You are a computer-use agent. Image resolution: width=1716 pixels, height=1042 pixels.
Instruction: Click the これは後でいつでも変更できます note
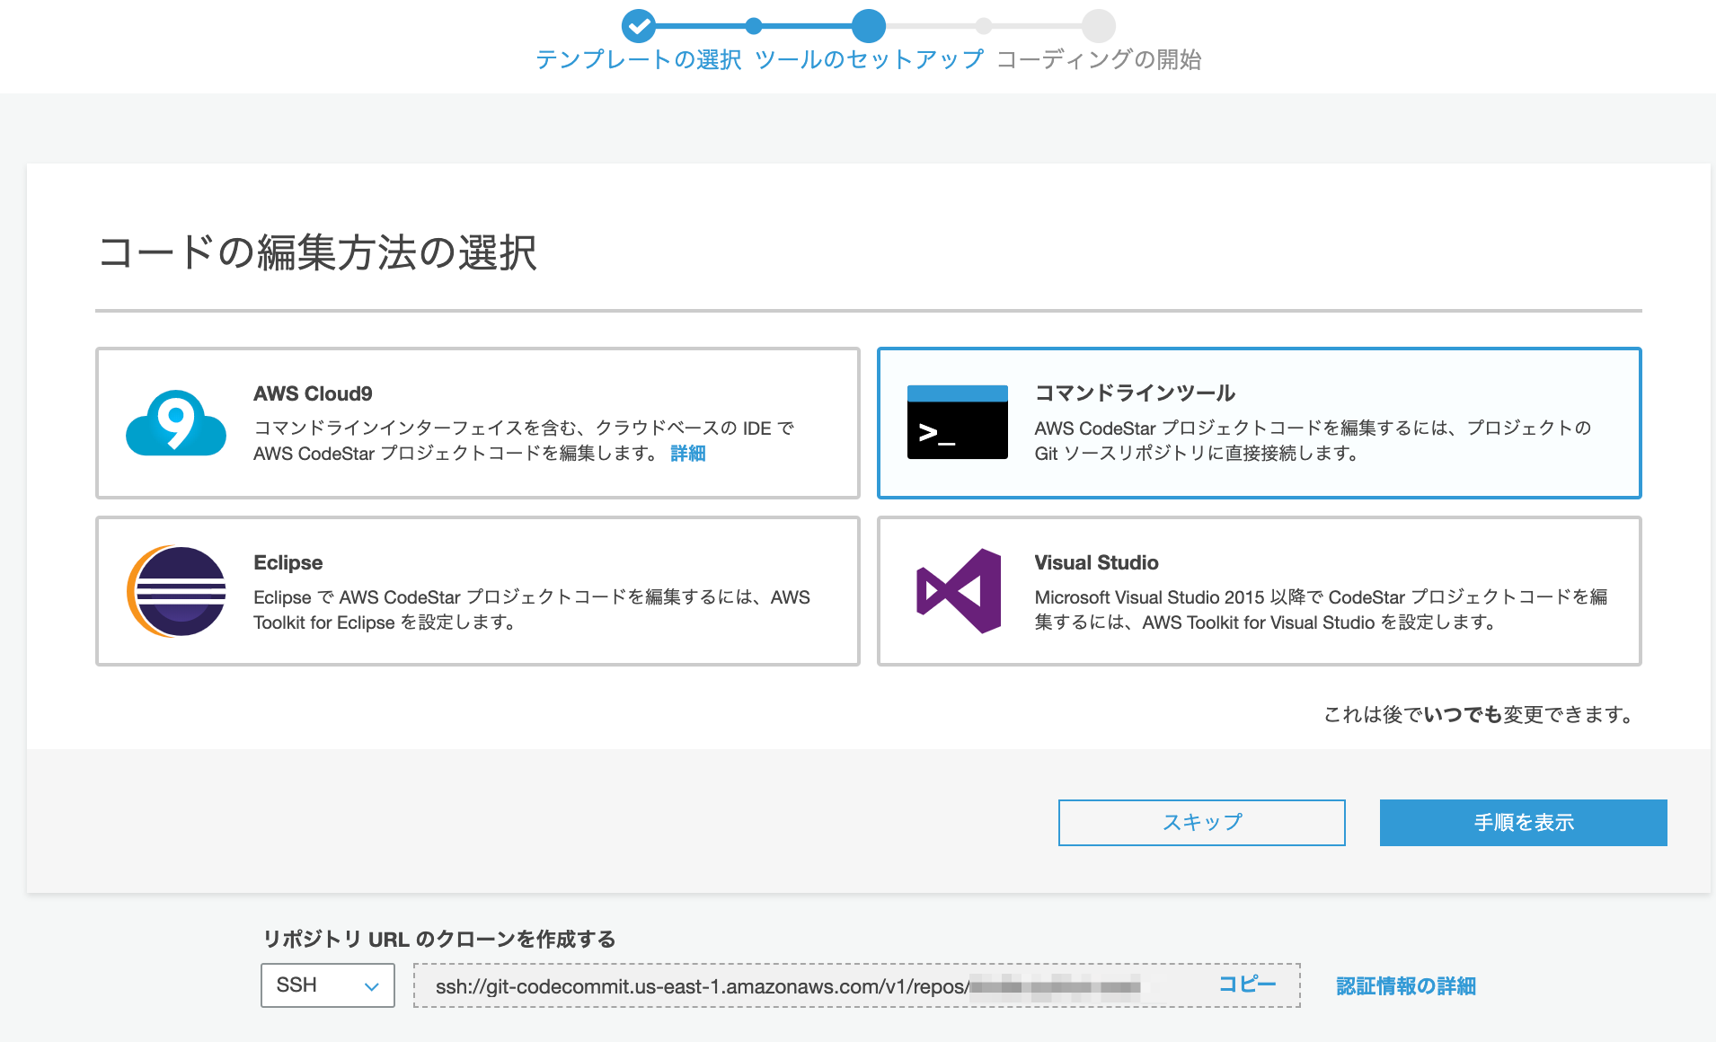pyautogui.click(x=1479, y=715)
